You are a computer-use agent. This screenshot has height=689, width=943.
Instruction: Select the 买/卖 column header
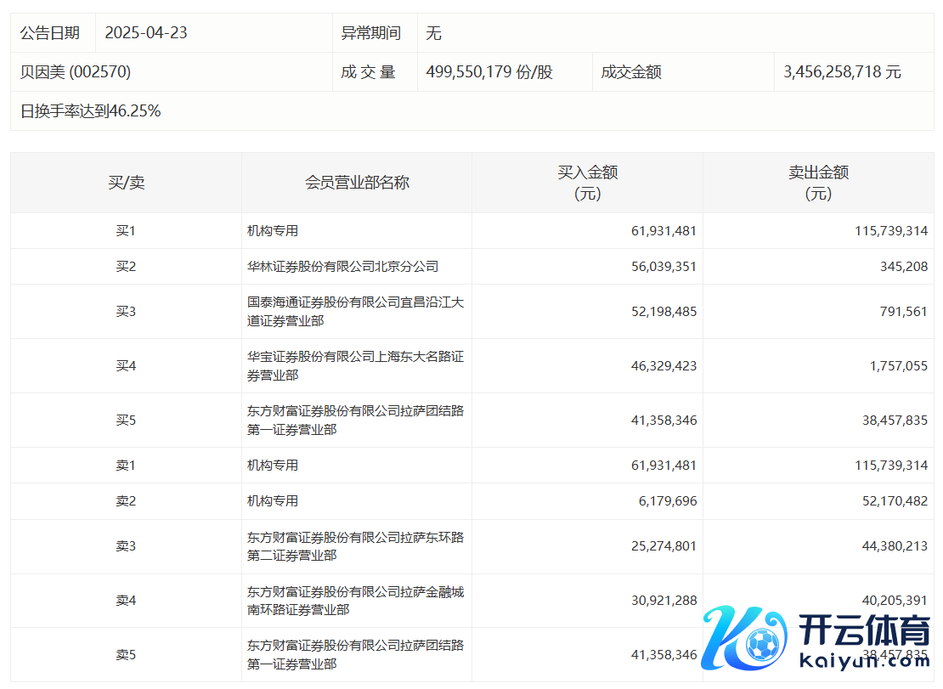pos(126,183)
